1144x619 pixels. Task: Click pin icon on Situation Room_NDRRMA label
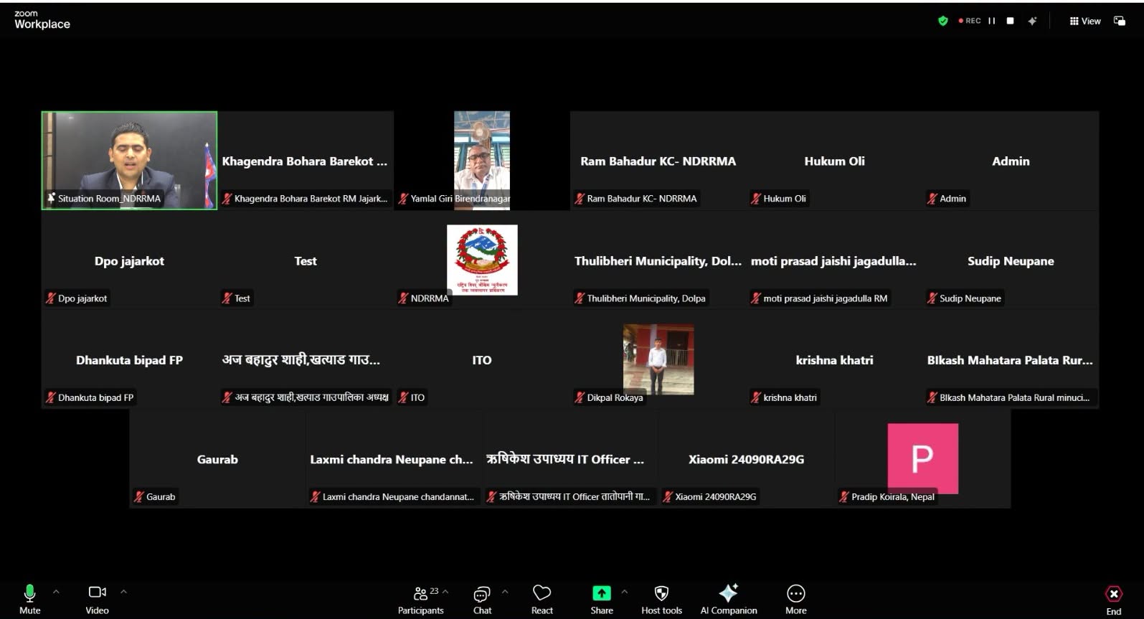coord(51,198)
